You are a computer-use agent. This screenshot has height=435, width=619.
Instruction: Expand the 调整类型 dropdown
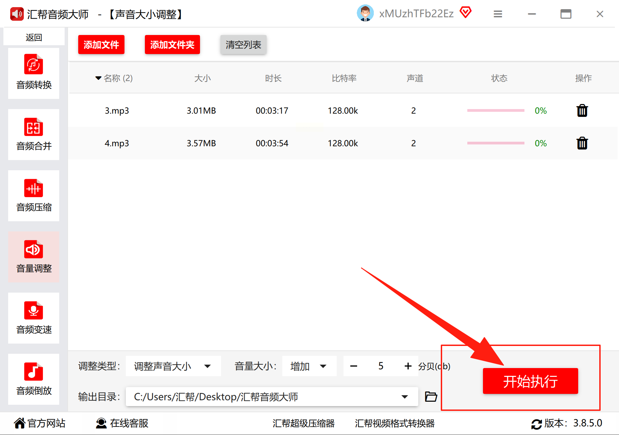[x=173, y=366]
